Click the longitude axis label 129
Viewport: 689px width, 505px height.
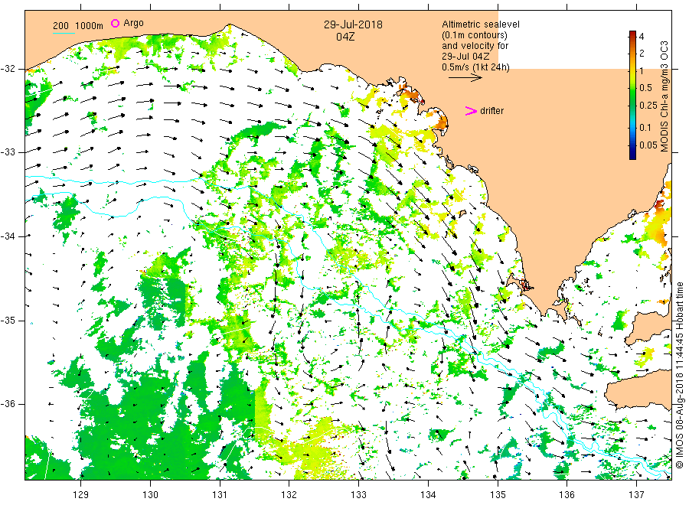tap(81, 495)
